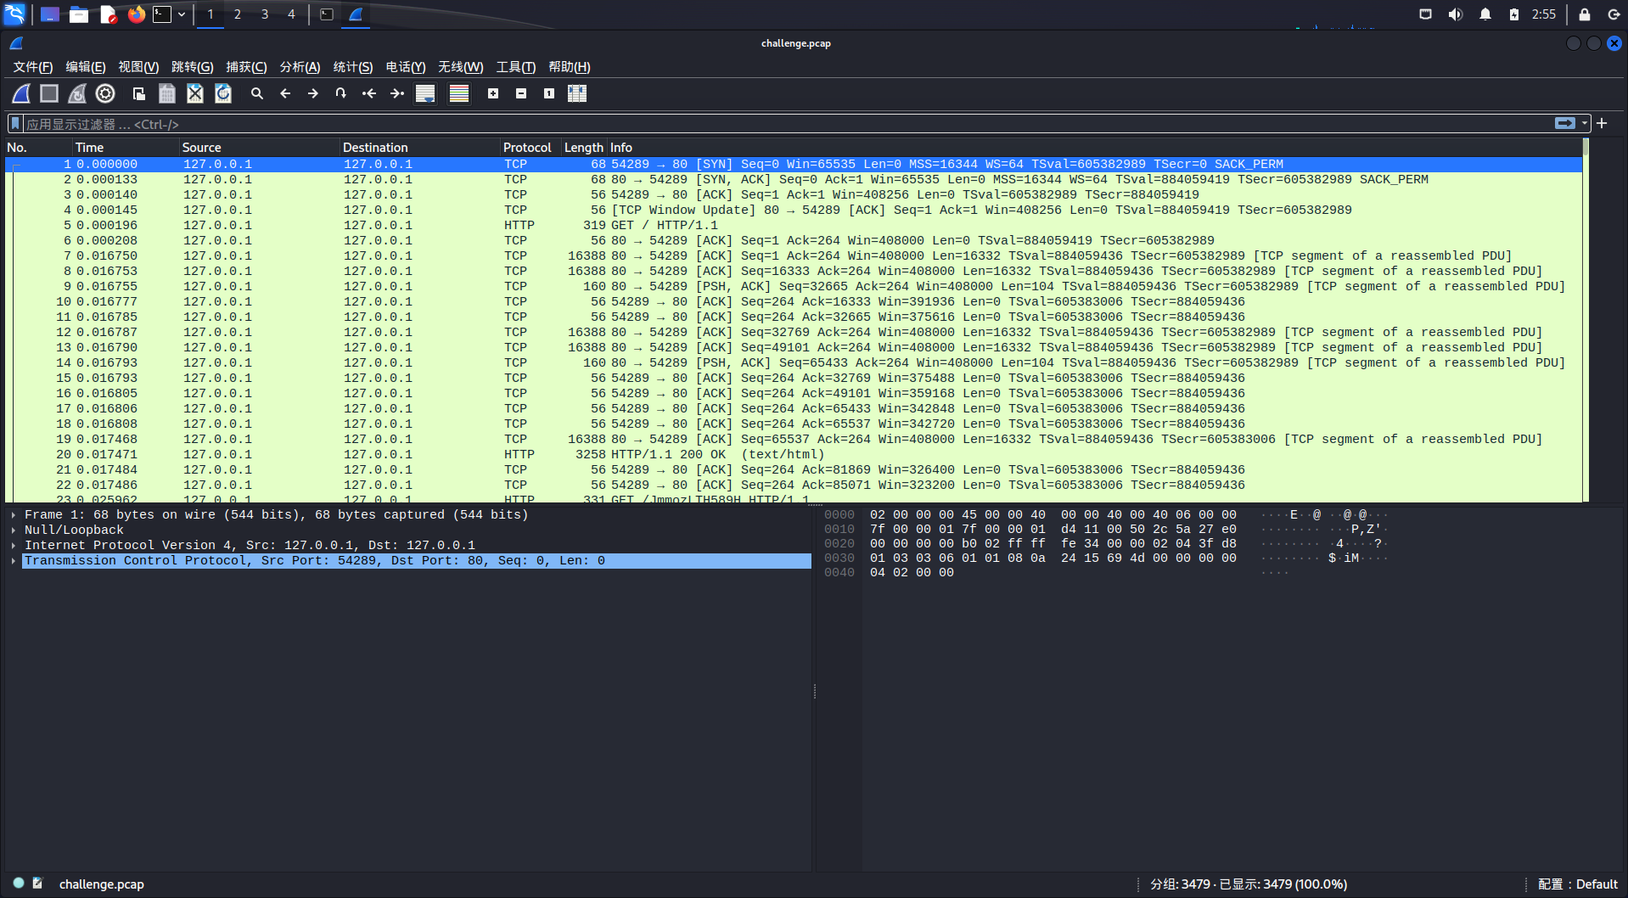This screenshot has height=898, width=1628.
Task: Click the close capture file icon
Action: 195,93
